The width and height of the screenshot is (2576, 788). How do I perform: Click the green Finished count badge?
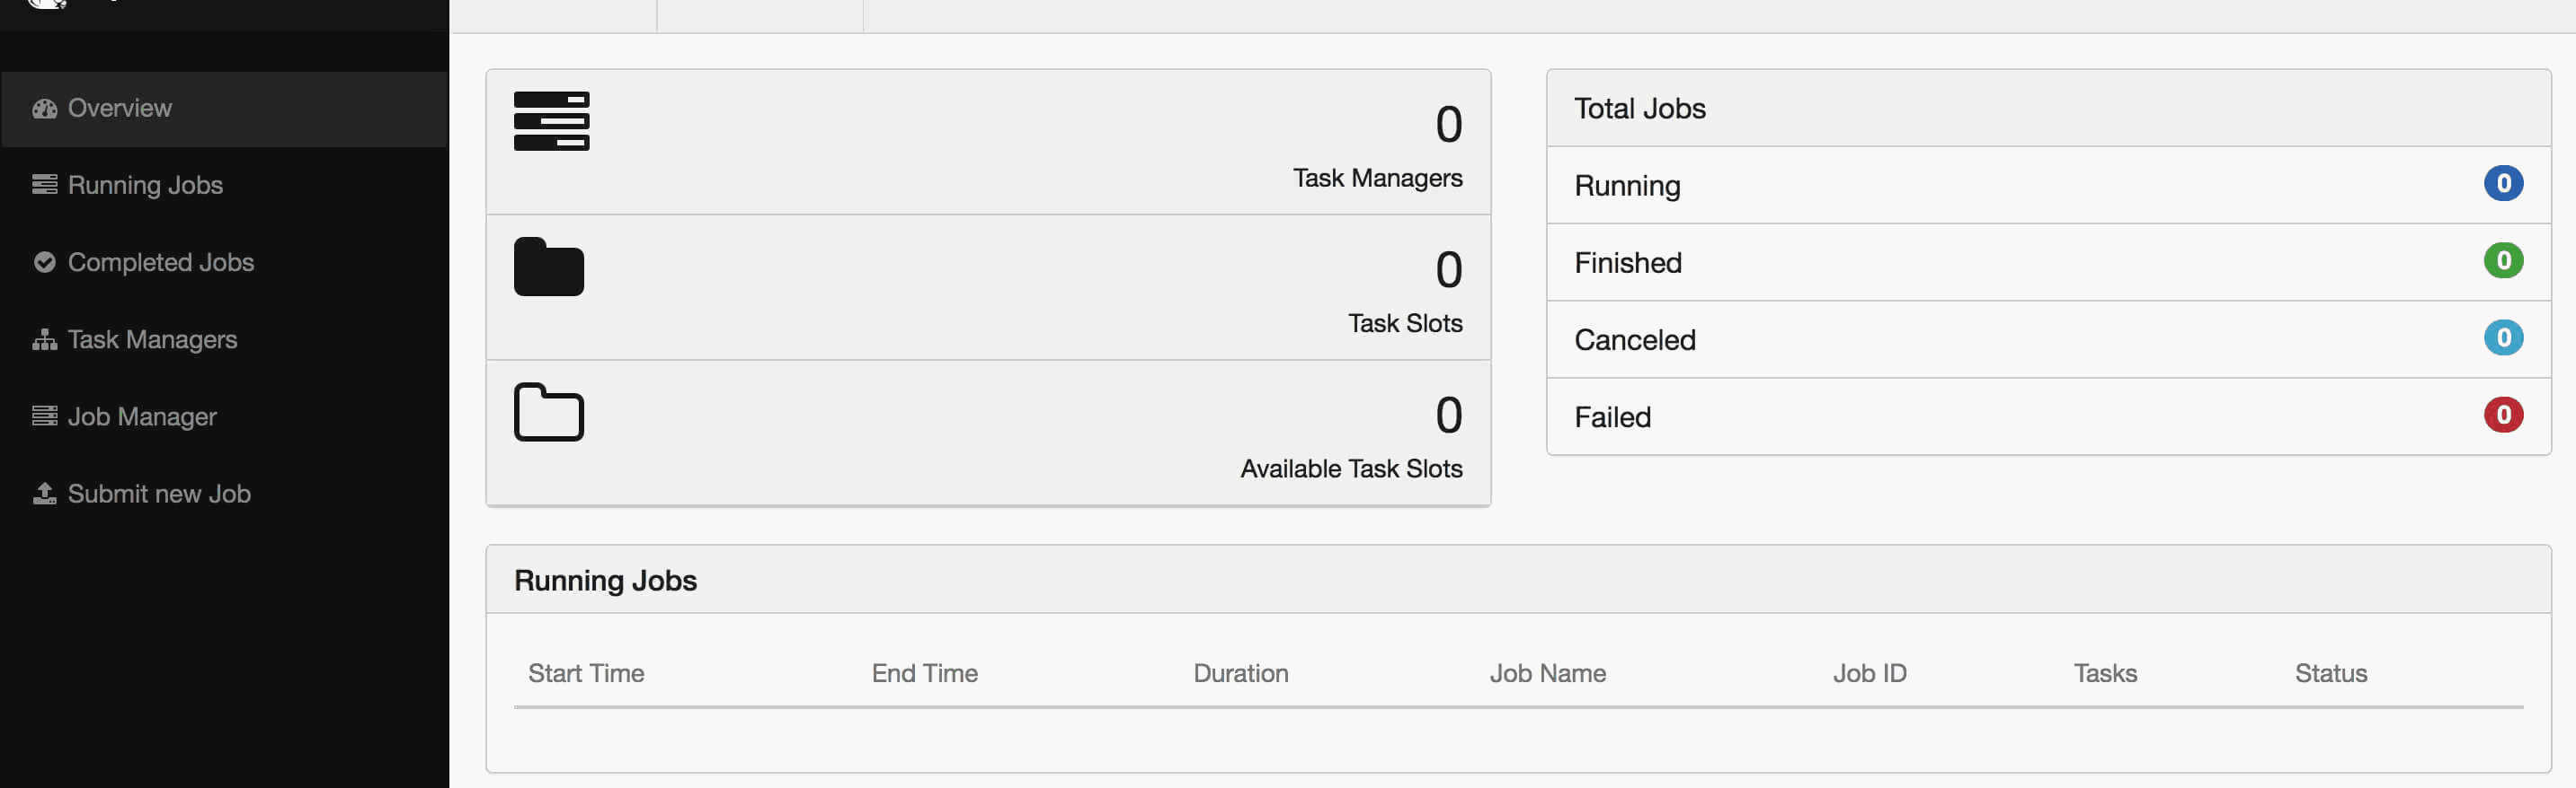coord(2503,260)
